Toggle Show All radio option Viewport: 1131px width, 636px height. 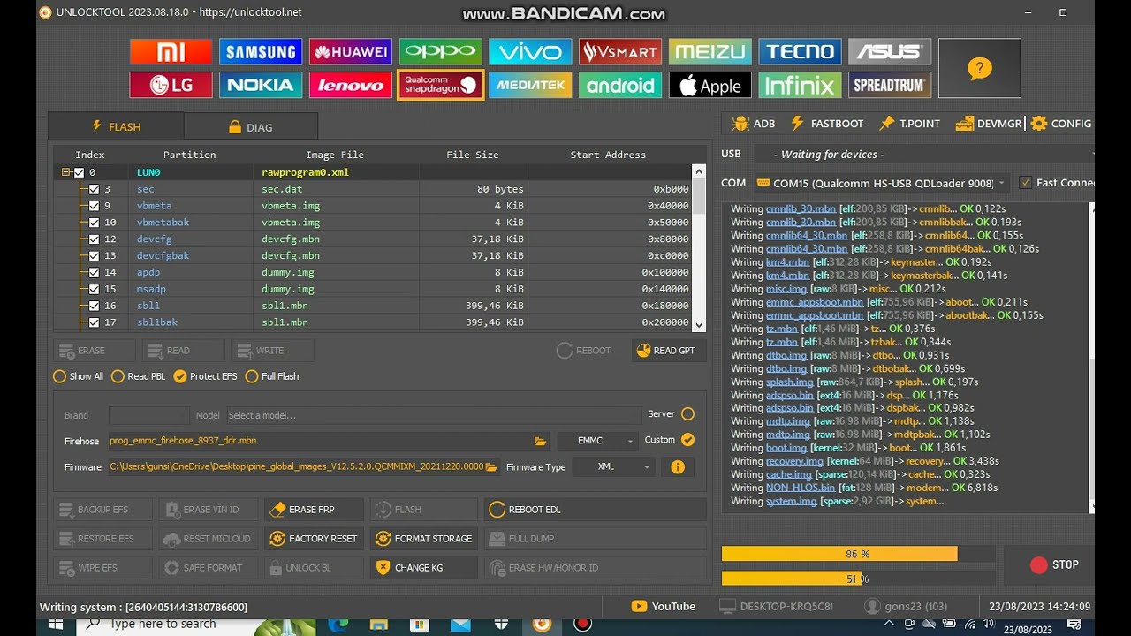79,376
